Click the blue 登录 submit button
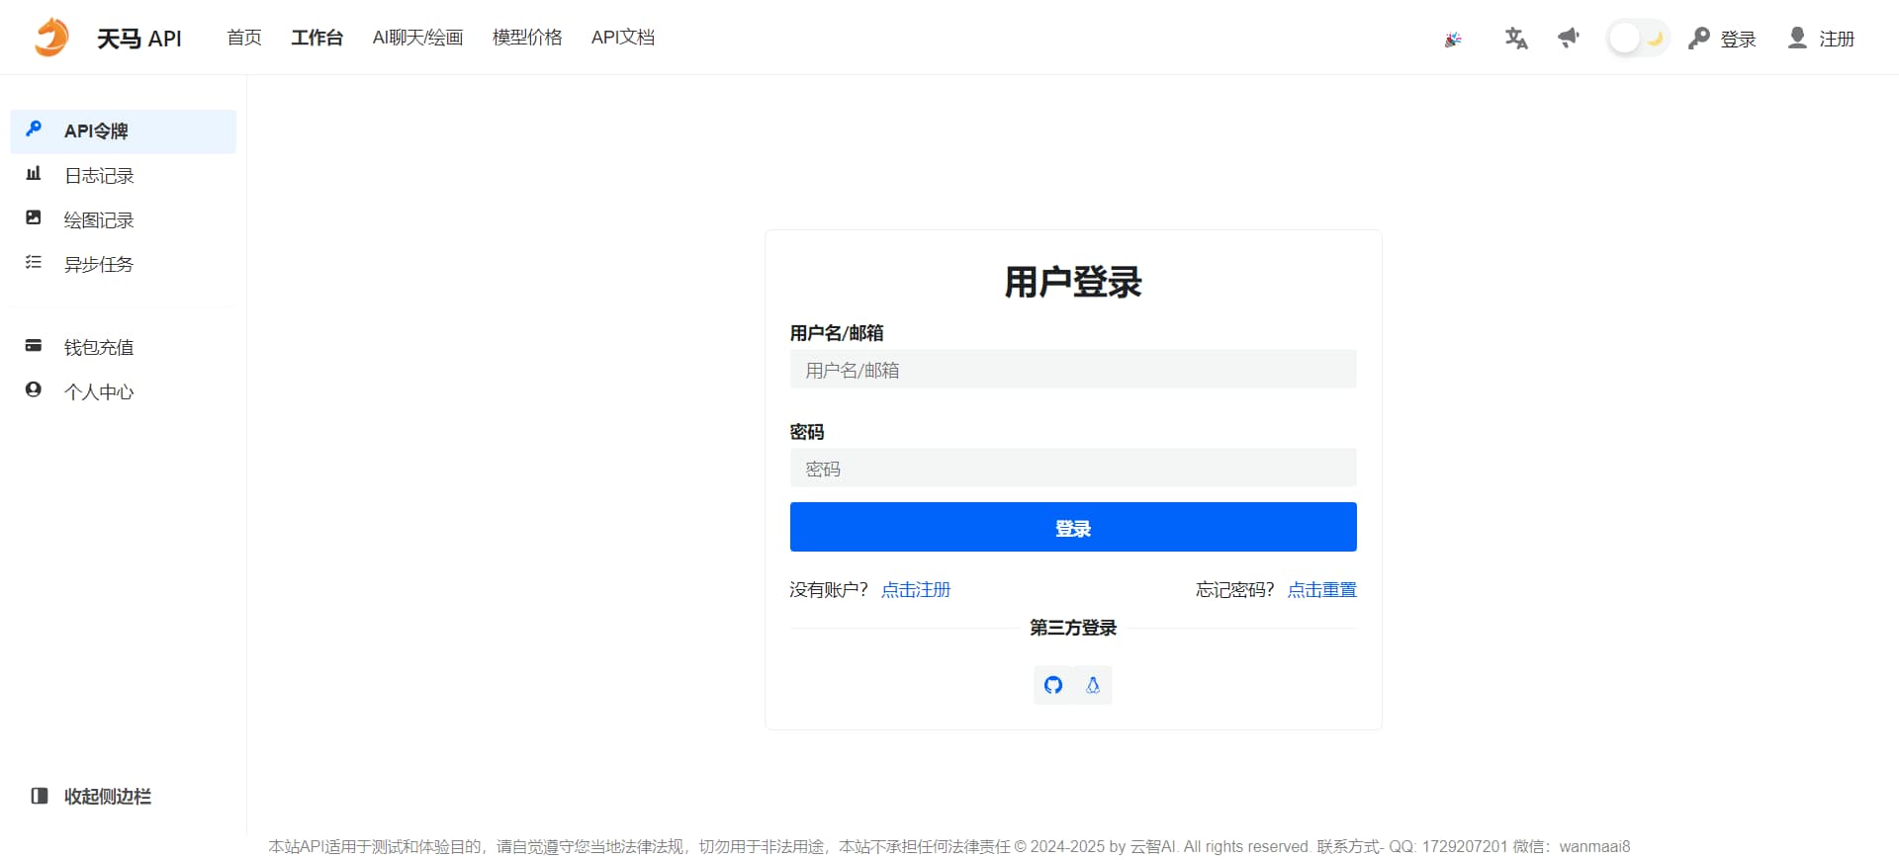1899x860 pixels. (1073, 527)
